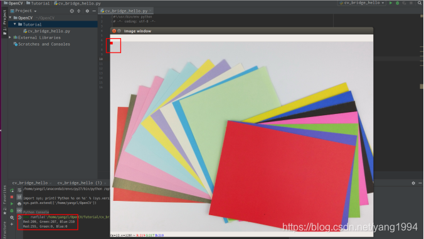Viewport: 424px width, 239px height.
Task: Click the Image window status bar RGB readout
Action: point(137,235)
